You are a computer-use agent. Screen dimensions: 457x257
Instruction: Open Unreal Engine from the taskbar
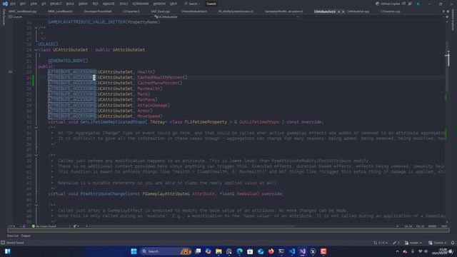click(313, 251)
